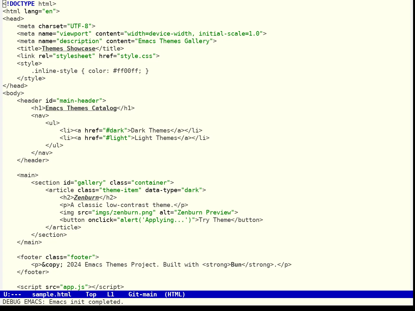Click the '"app.js"' script src string
Screen dimensions: 415x311
(74, 287)
